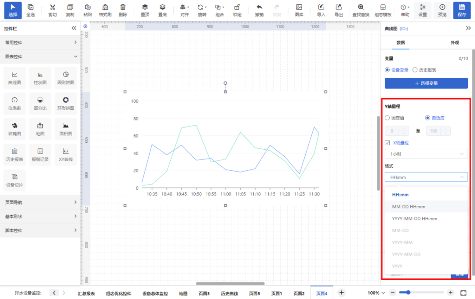475x299 pixels.
Task: Add a new page with plus button
Action: pos(341,293)
